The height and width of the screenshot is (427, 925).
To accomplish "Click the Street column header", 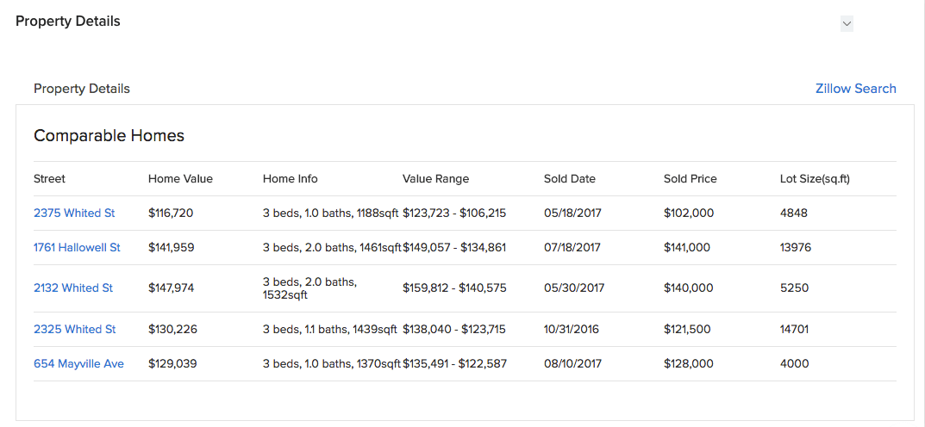I will point(49,179).
